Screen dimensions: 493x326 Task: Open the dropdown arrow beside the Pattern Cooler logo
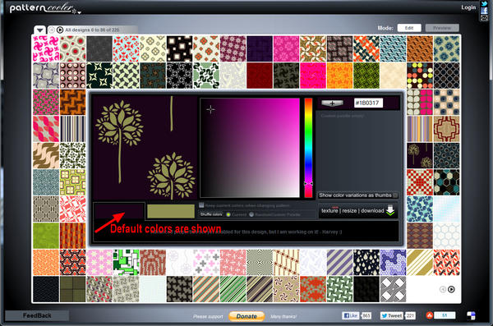click(79, 12)
